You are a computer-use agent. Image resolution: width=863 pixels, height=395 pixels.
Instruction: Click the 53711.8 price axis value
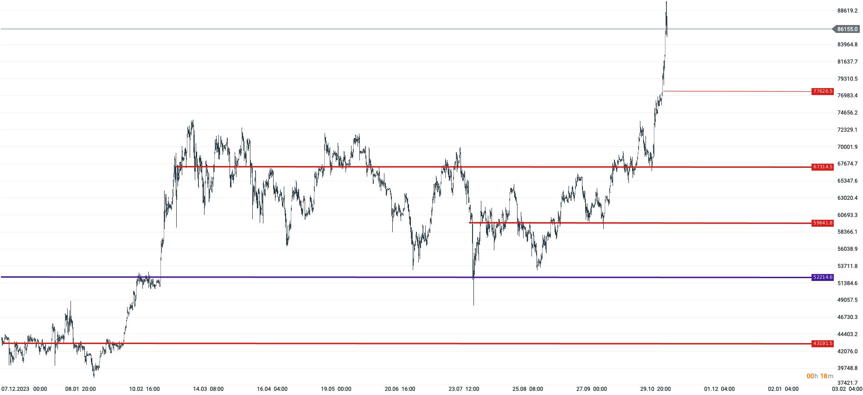(x=847, y=266)
